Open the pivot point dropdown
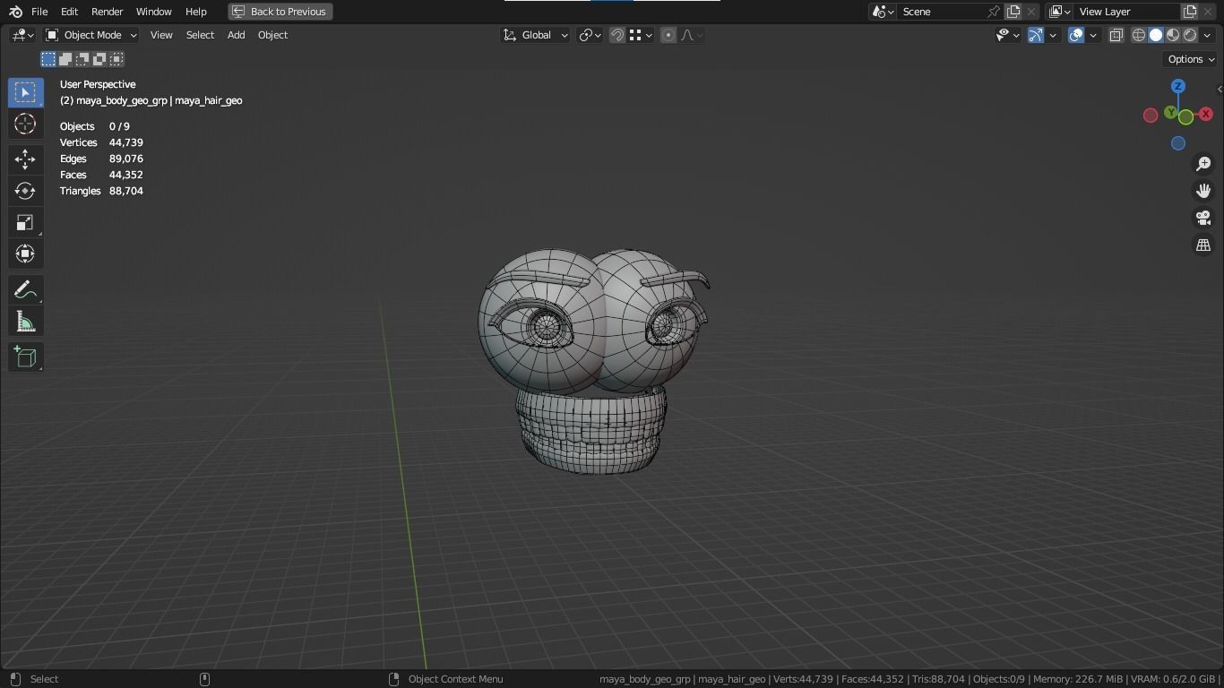 590,35
